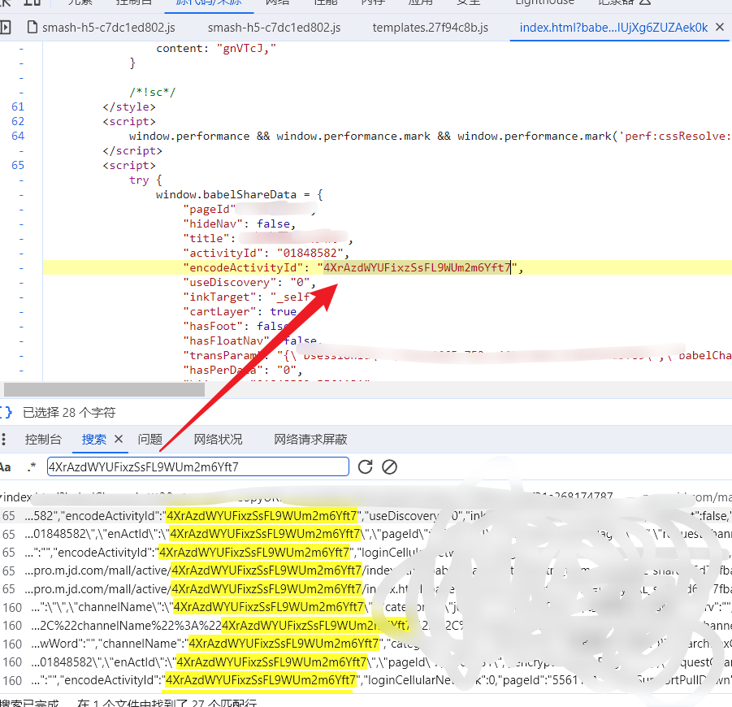732x707 pixels.
Task: Close the index.html source tab
Action: (x=720, y=28)
